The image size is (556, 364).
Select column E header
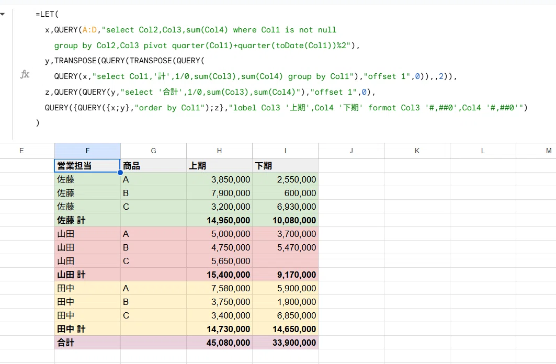[21, 151]
